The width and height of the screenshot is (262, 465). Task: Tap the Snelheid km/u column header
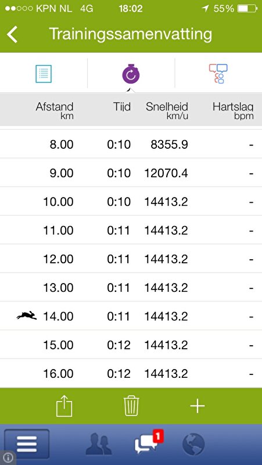pos(167,111)
